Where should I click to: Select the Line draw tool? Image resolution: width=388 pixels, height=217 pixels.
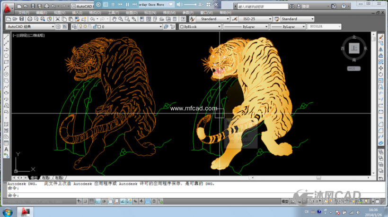[6, 37]
